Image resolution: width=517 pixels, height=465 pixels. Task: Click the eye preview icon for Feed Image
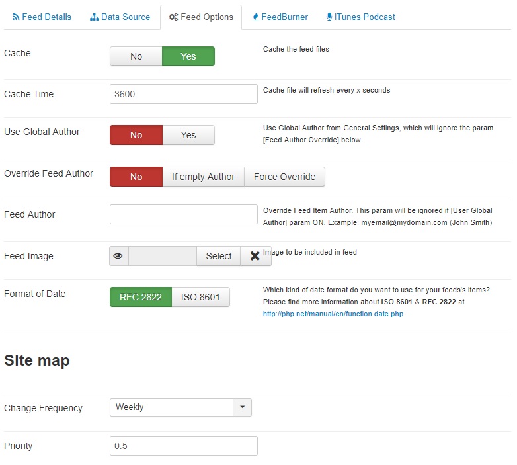click(x=119, y=256)
